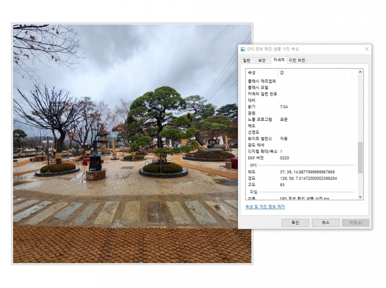
Task: Click the image file icon in dialog title bar
Action: 243,49
